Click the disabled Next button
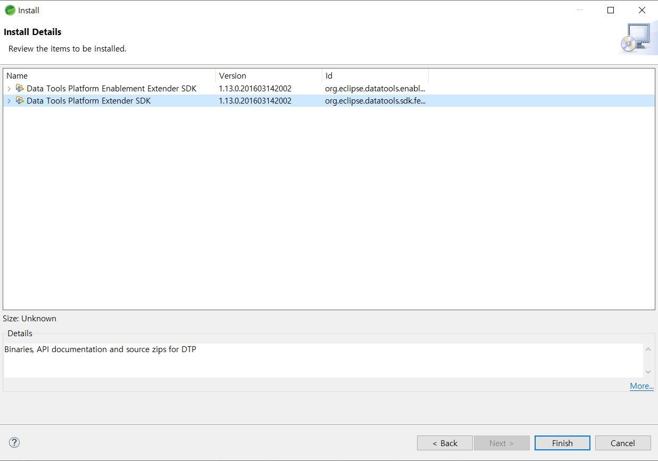The image size is (658, 461). (x=502, y=443)
